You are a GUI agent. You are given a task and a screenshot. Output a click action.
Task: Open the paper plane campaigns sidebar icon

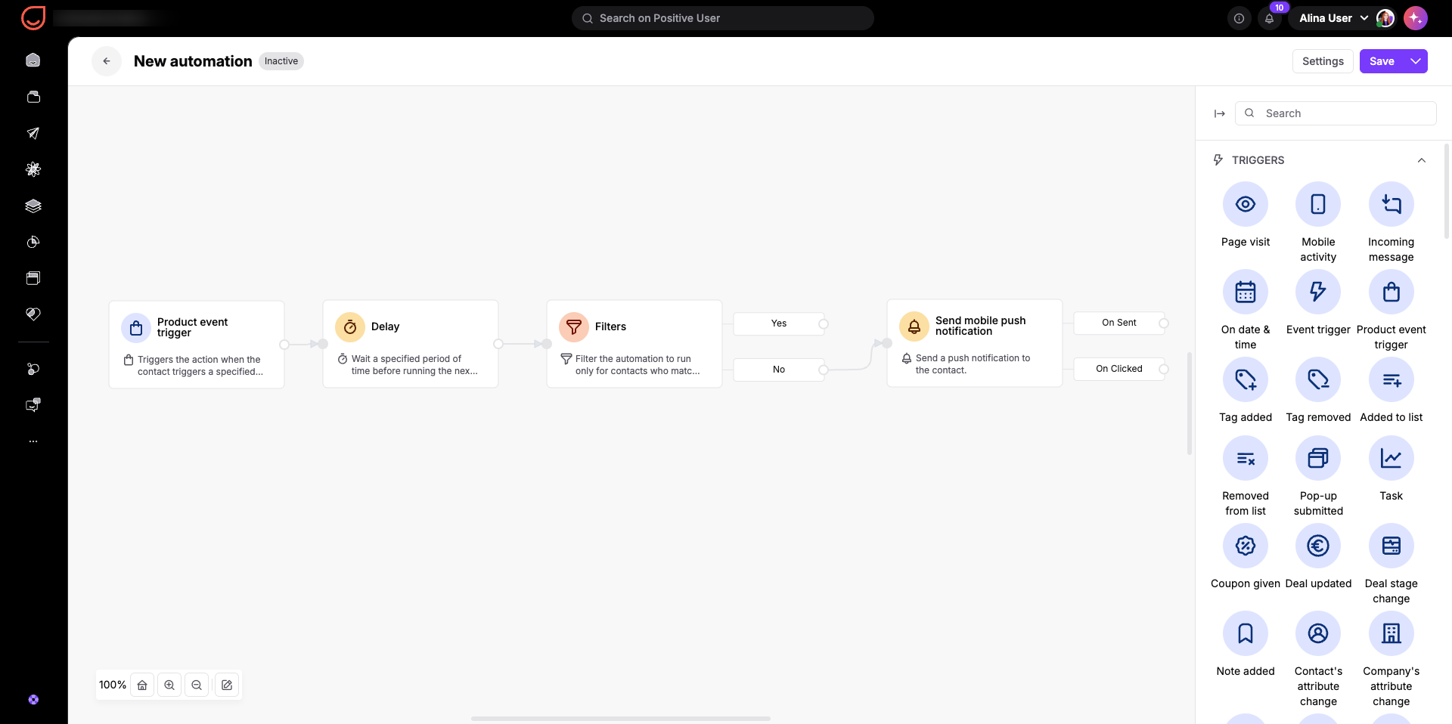pyautogui.click(x=33, y=133)
